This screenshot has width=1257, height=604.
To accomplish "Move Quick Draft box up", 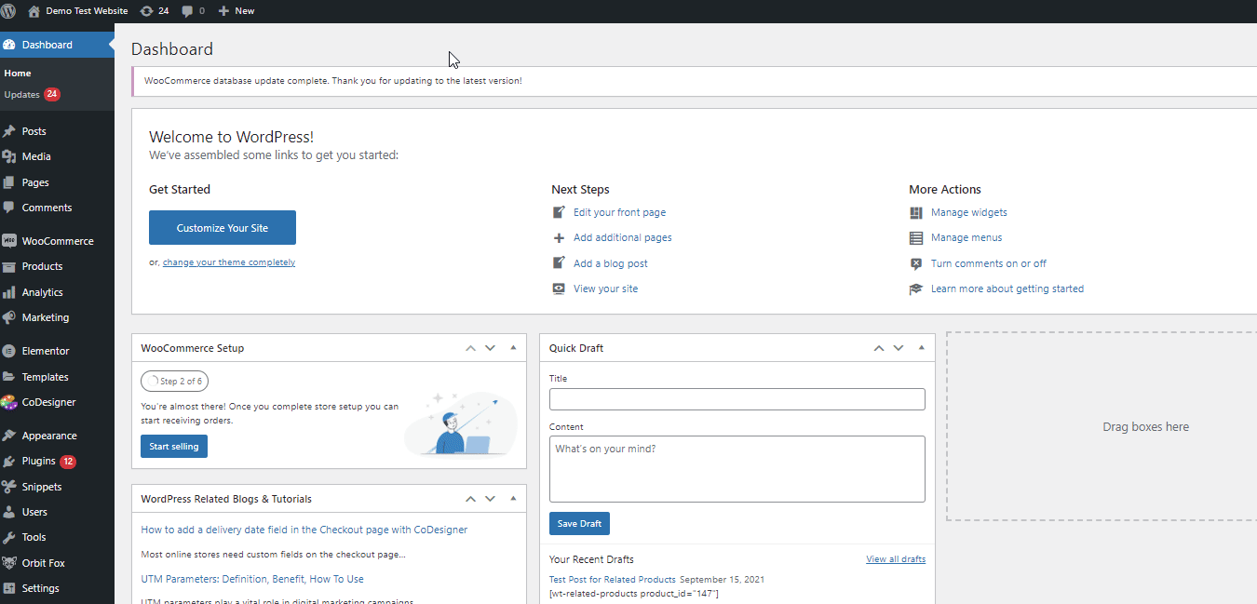I will pyautogui.click(x=879, y=348).
